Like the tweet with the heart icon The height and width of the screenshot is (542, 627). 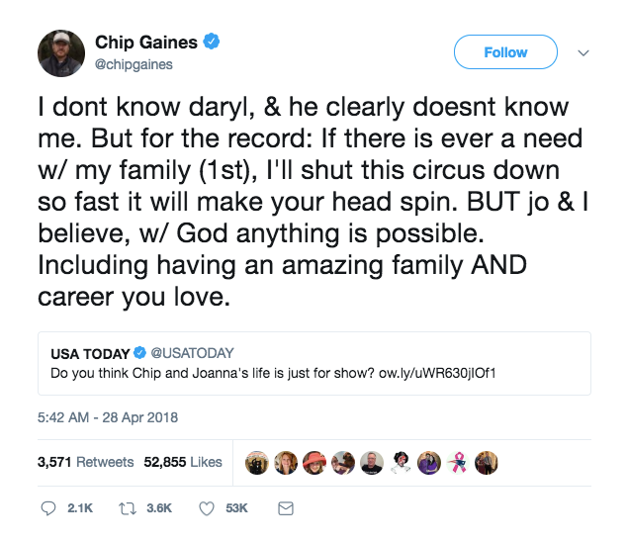pos(207,508)
